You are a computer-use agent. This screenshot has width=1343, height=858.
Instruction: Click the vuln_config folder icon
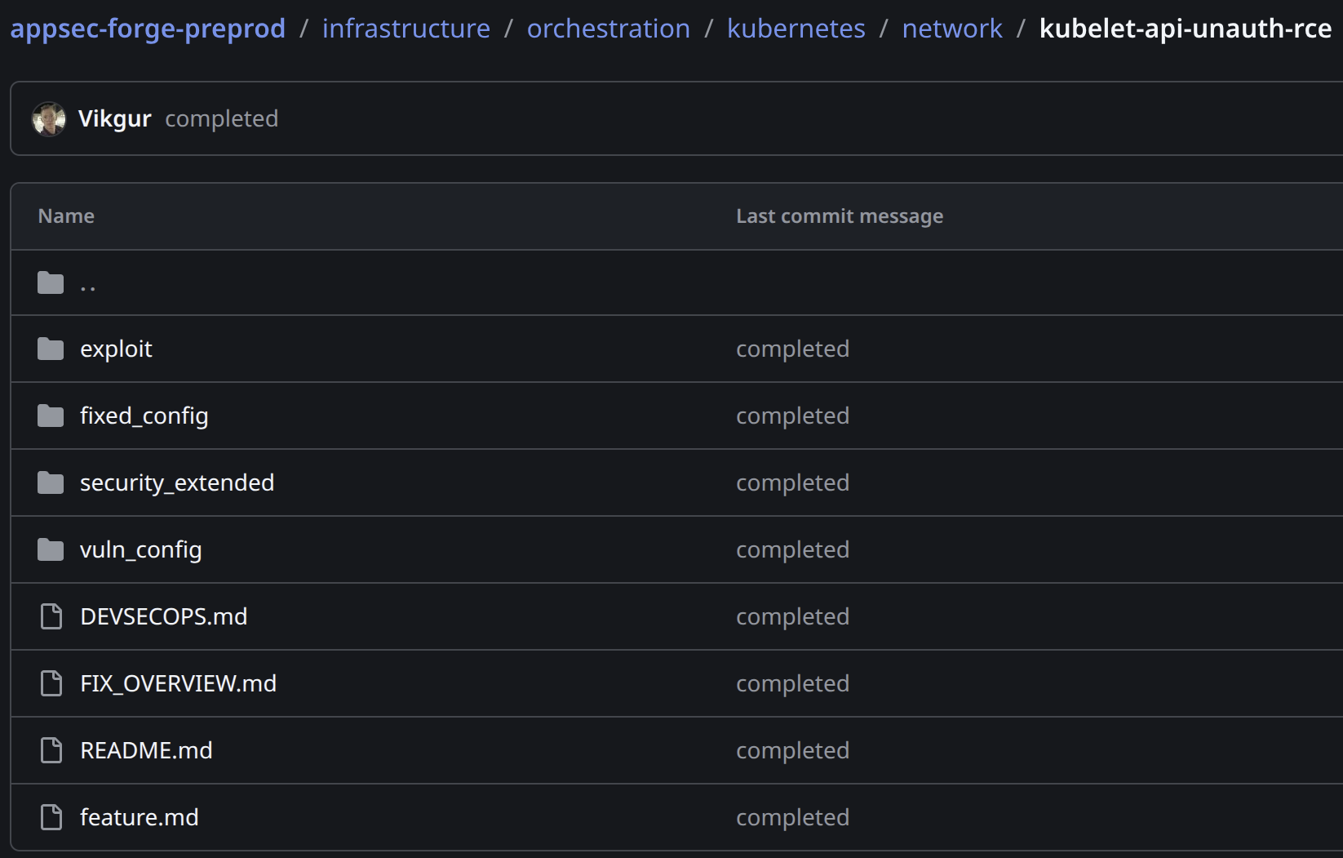[51, 550]
